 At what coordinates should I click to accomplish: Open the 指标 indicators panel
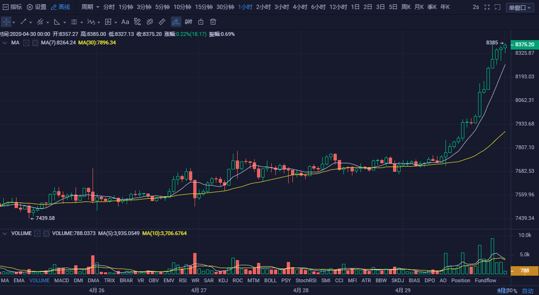(x=12, y=7)
